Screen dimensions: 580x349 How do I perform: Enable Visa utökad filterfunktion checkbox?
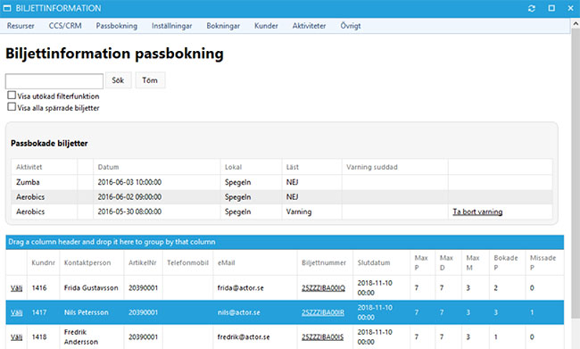pos(11,95)
